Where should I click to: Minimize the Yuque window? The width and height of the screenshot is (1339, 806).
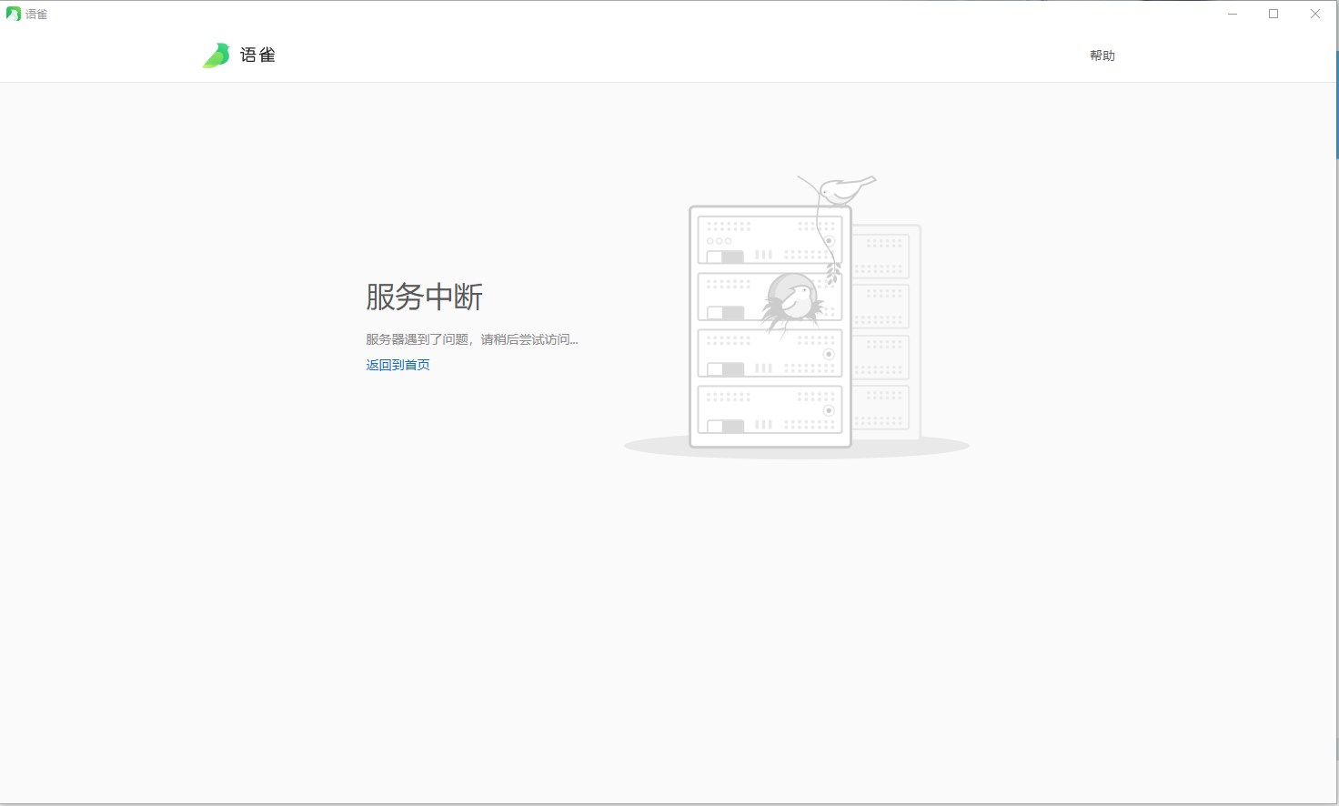[x=1233, y=13]
